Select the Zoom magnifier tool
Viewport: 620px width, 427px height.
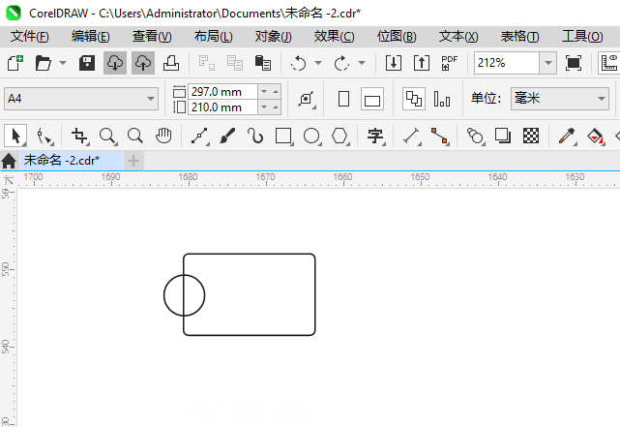click(108, 137)
